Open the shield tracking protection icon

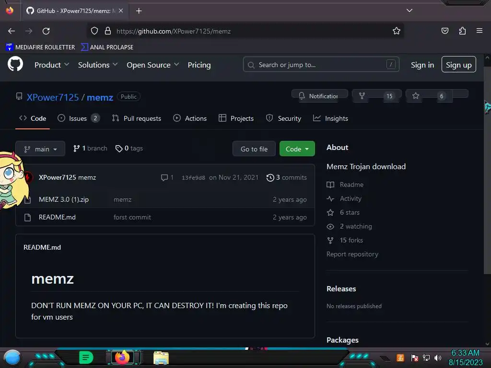[x=94, y=31]
